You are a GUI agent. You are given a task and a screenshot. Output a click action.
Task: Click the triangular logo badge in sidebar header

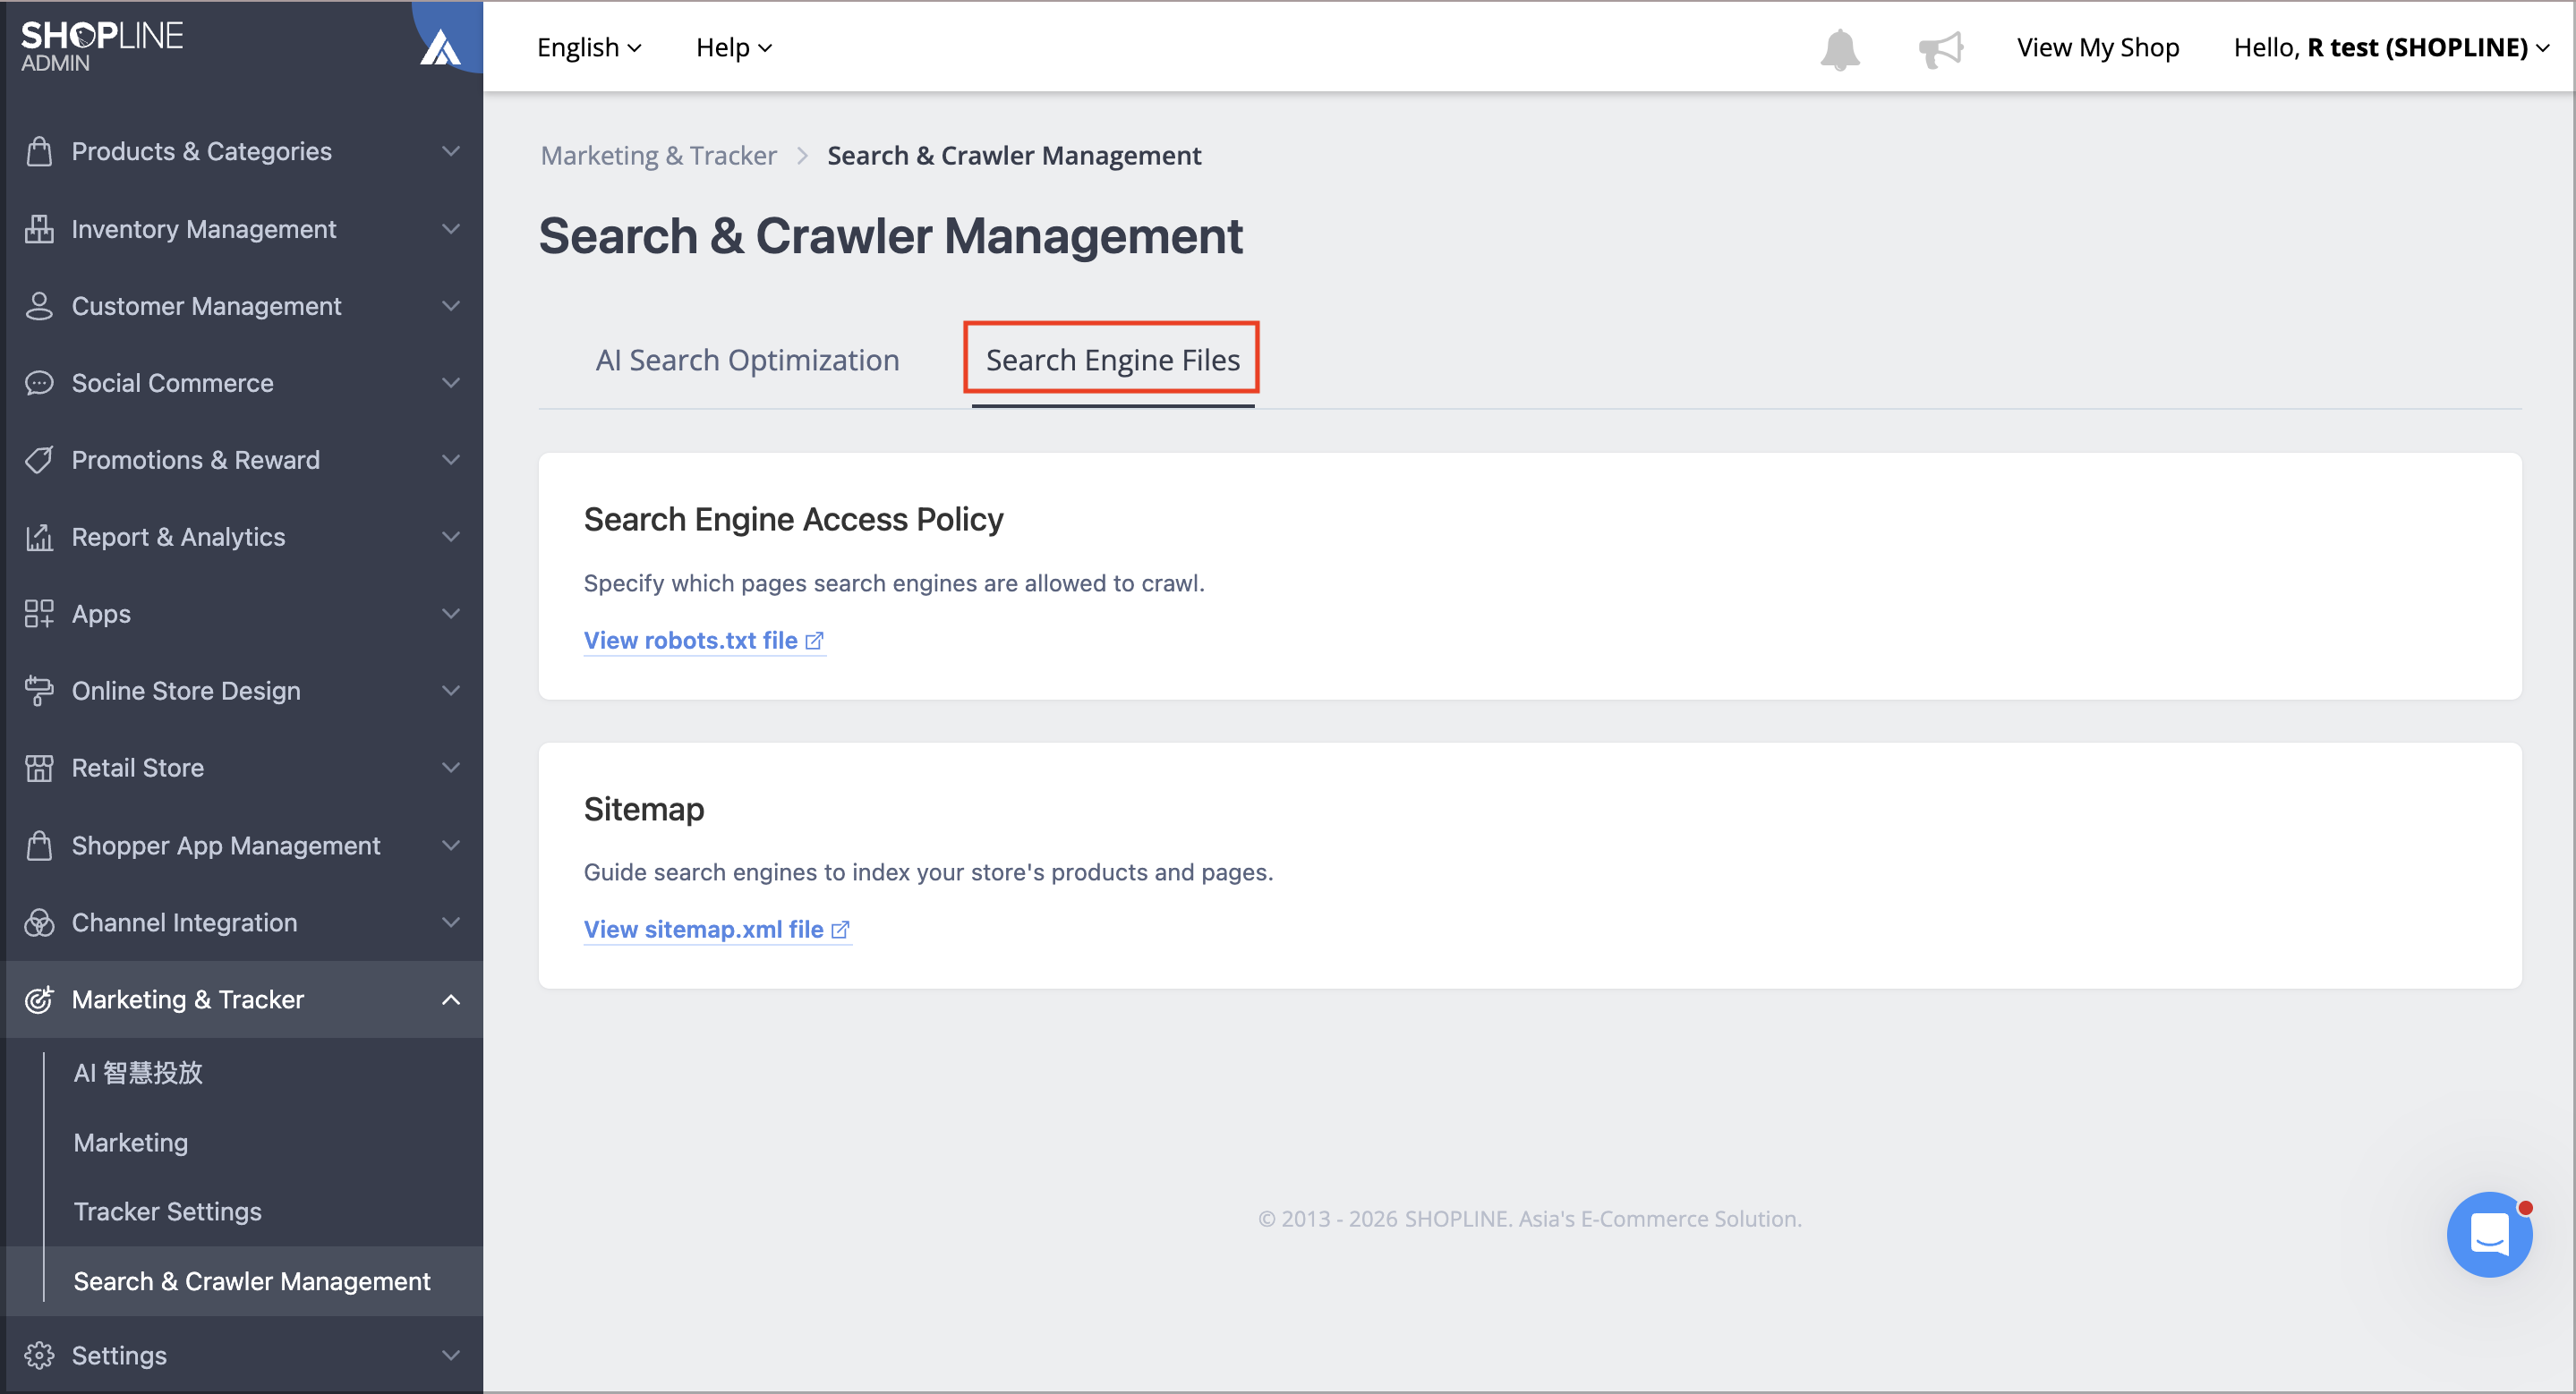pos(440,47)
